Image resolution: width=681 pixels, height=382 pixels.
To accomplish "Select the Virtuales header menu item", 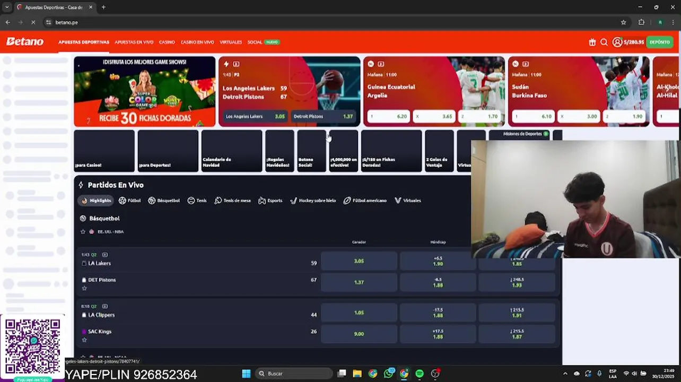I will pos(231,42).
